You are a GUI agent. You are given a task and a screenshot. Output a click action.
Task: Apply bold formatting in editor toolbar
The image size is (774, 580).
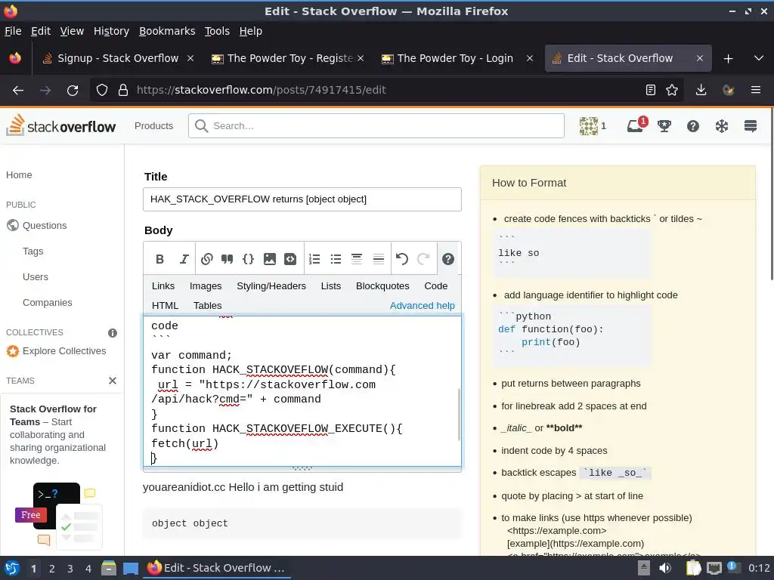(159, 259)
